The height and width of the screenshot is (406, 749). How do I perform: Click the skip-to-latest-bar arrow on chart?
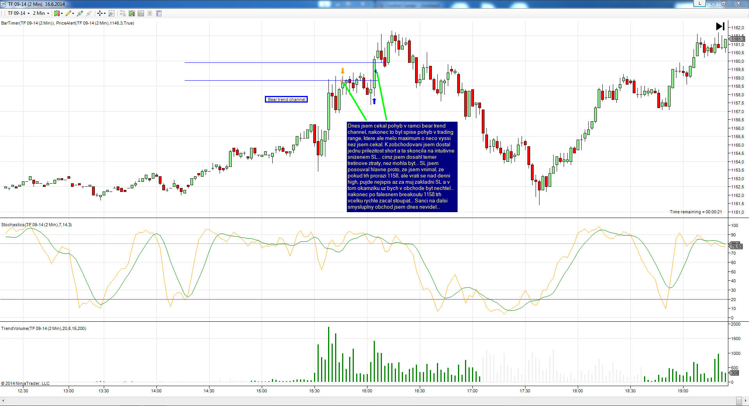[720, 26]
